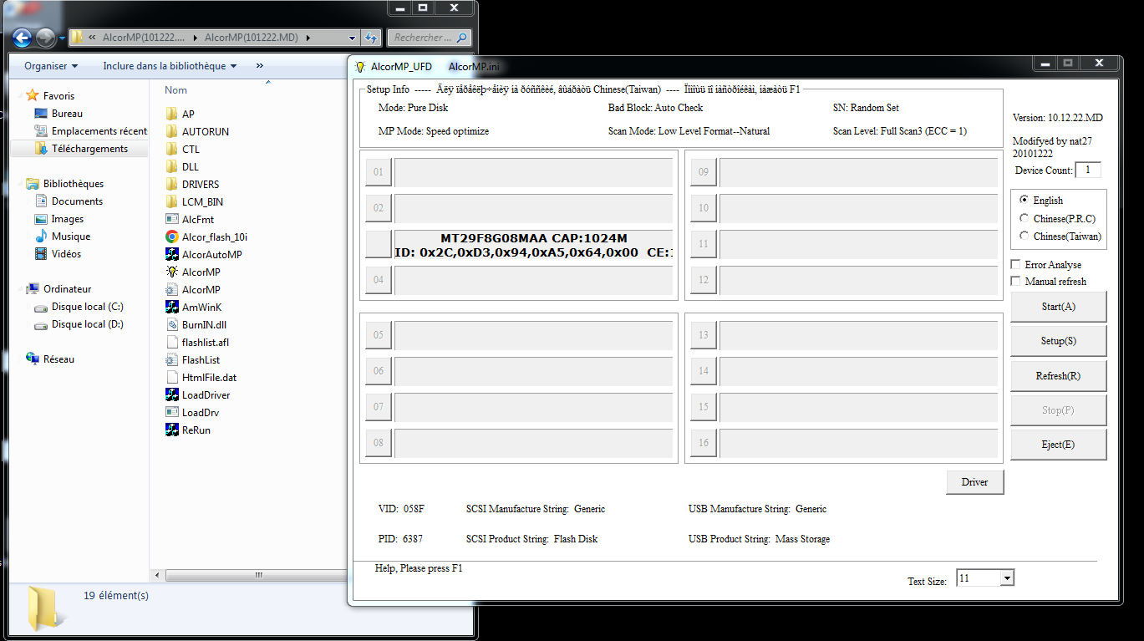The image size is (1144, 641).
Task: Click Nom column header to sort
Action: tap(175, 90)
